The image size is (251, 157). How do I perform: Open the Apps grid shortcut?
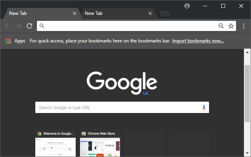[x=15, y=41]
